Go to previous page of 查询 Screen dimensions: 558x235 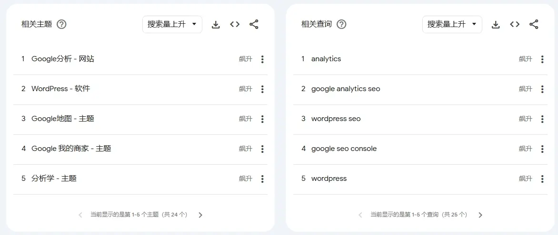point(360,215)
